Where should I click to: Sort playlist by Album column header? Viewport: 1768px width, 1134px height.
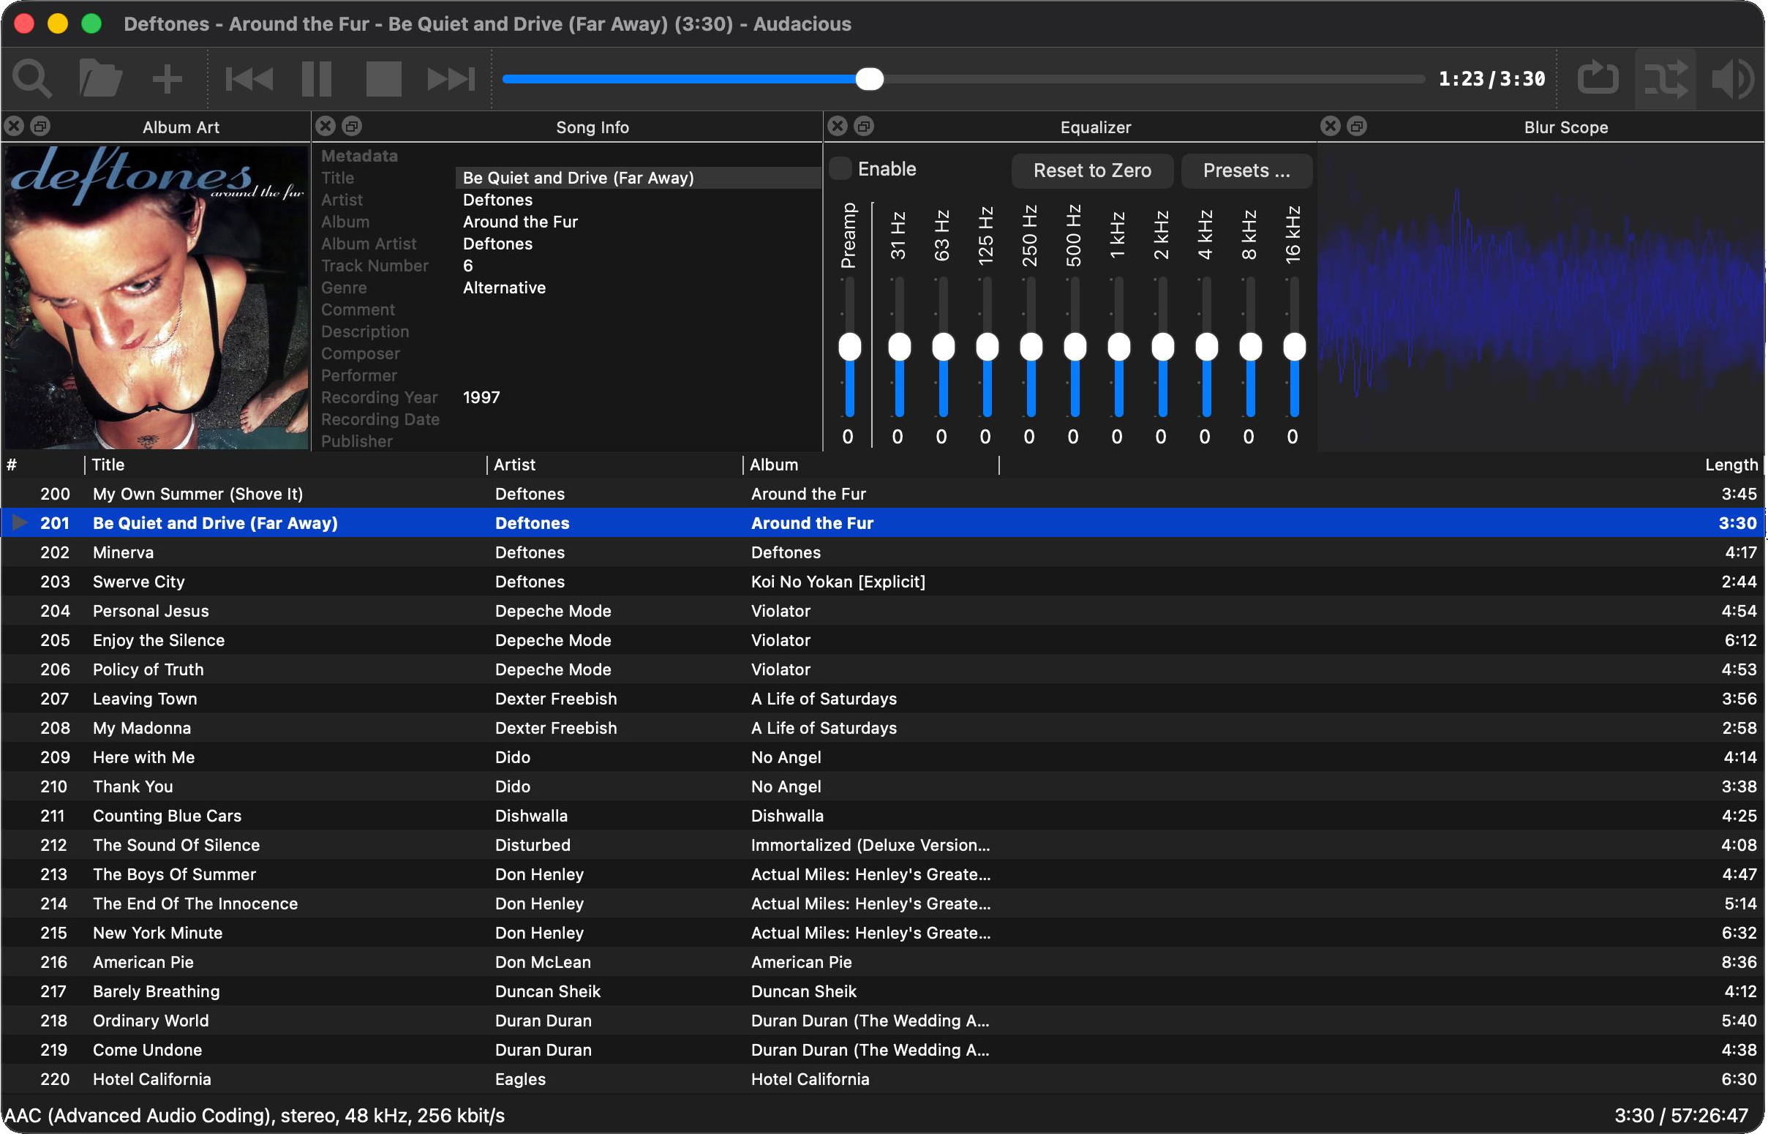tap(870, 465)
